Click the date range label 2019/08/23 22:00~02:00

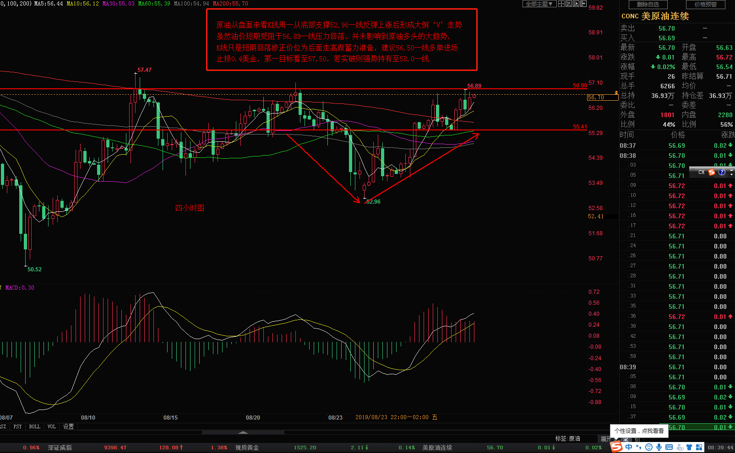(x=392, y=417)
